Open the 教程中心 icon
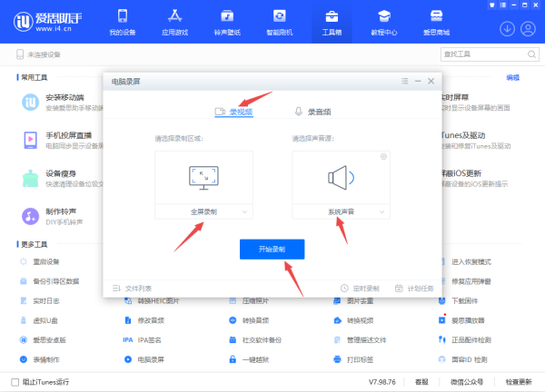 click(384, 16)
